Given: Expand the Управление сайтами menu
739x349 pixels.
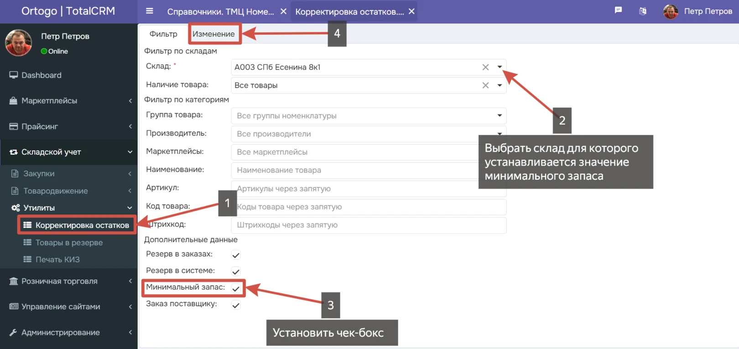Looking at the screenshot, I should [130, 307].
